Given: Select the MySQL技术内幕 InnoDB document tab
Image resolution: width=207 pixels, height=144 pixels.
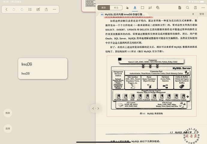Looking at the screenshot, I should coord(123,14).
